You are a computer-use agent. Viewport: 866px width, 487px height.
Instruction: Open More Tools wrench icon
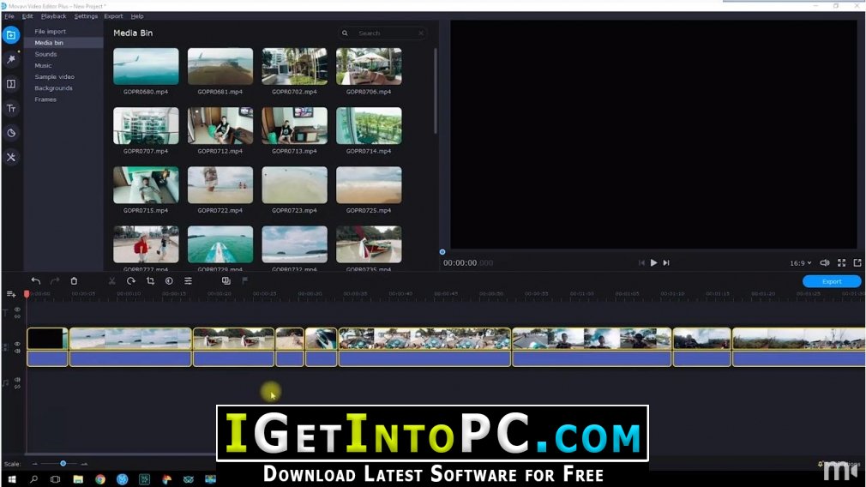point(11,158)
